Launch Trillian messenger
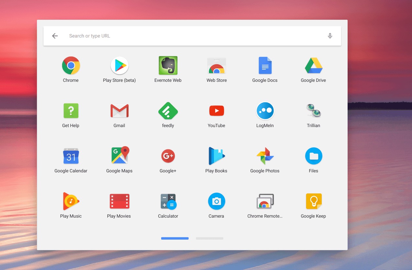Image resolution: width=412 pixels, height=270 pixels. (x=313, y=111)
